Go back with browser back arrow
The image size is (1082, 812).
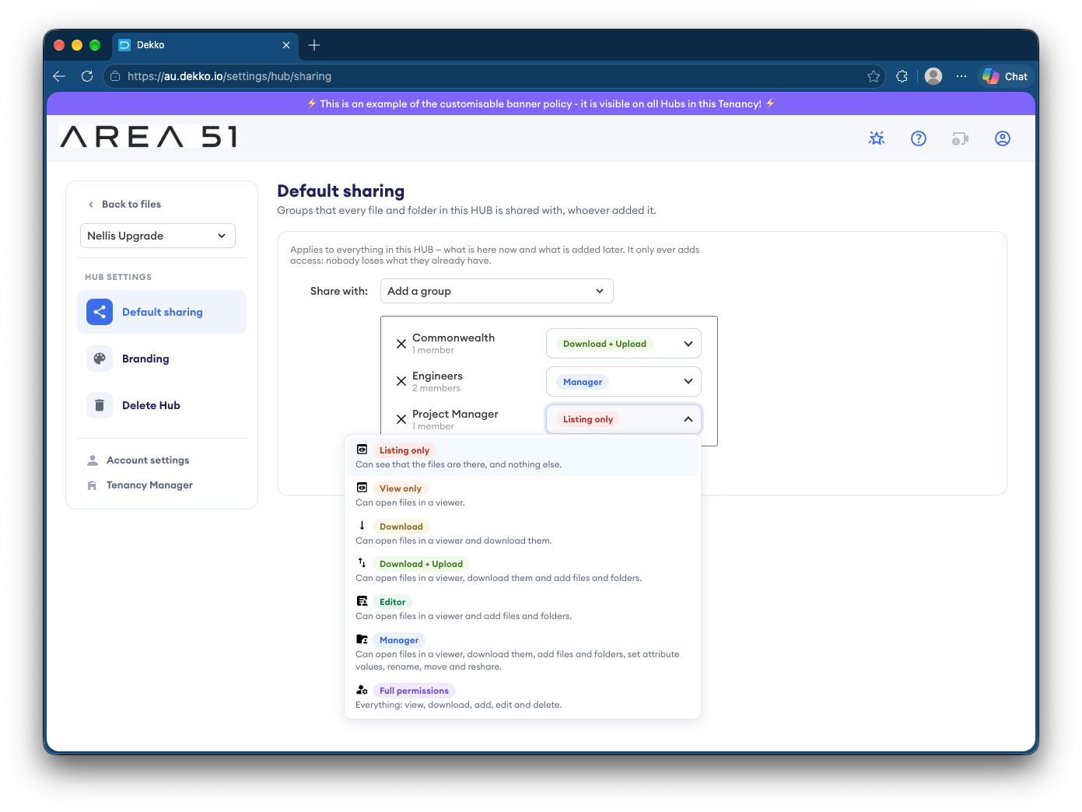[59, 76]
